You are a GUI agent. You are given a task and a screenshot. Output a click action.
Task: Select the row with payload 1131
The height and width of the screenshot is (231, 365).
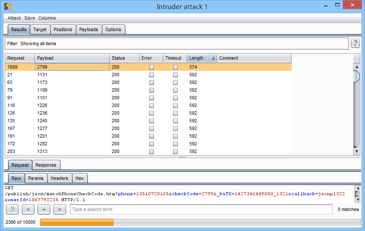(148, 75)
